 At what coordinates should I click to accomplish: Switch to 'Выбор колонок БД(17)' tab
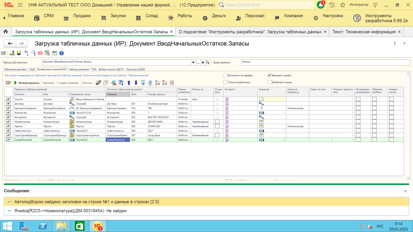click(x=111, y=69)
